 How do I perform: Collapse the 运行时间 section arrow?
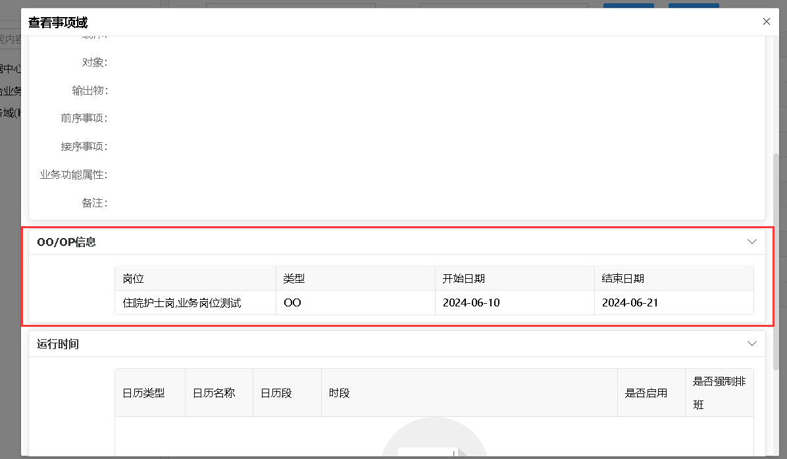click(752, 343)
